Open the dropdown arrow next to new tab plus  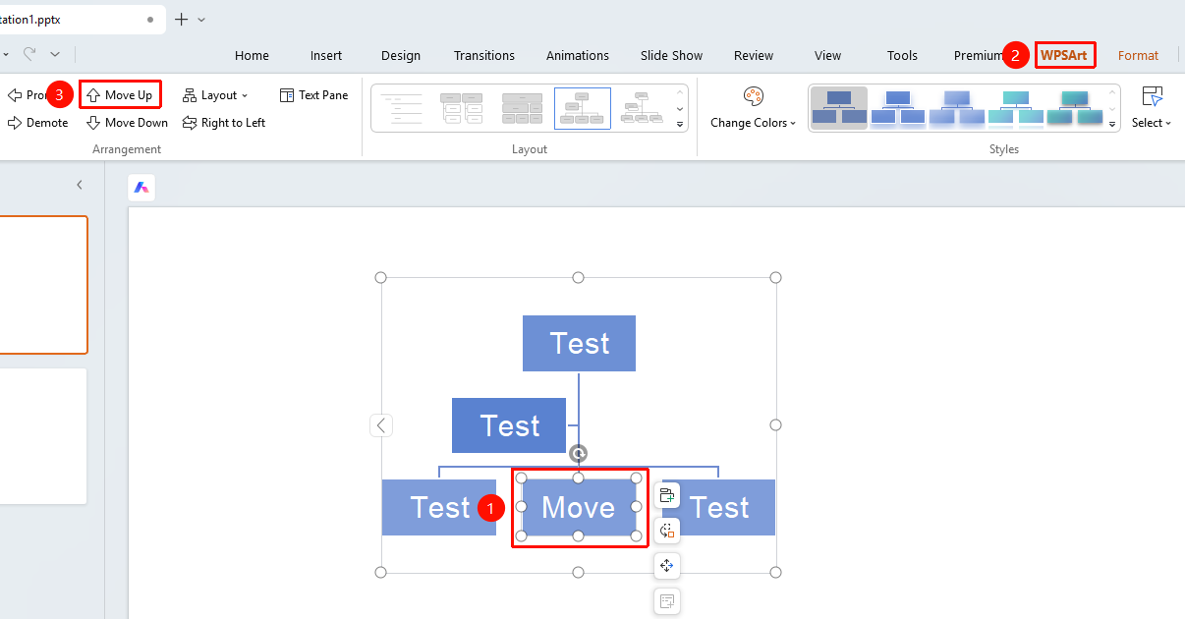pyautogui.click(x=201, y=20)
